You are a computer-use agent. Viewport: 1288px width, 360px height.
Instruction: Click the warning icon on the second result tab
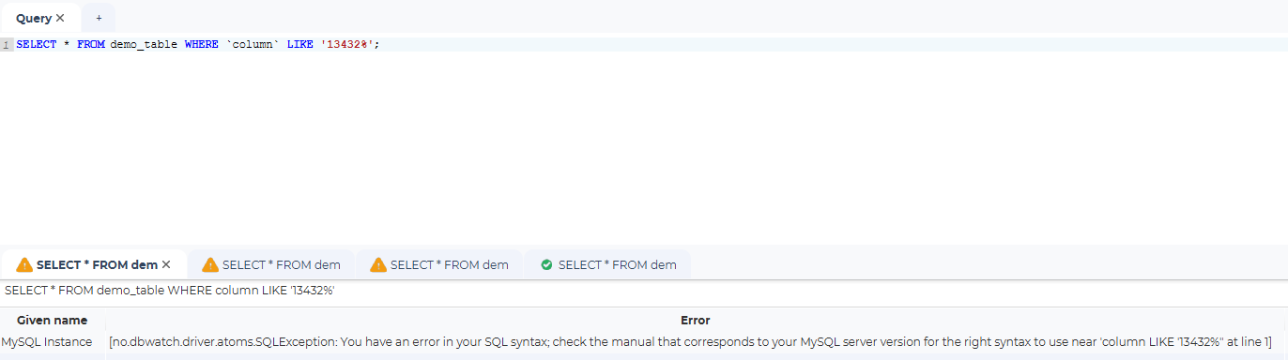pyautogui.click(x=210, y=264)
